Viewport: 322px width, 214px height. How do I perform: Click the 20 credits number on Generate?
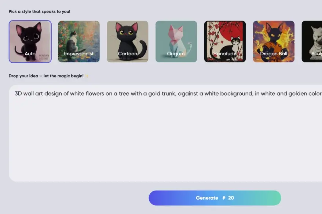[x=231, y=198]
